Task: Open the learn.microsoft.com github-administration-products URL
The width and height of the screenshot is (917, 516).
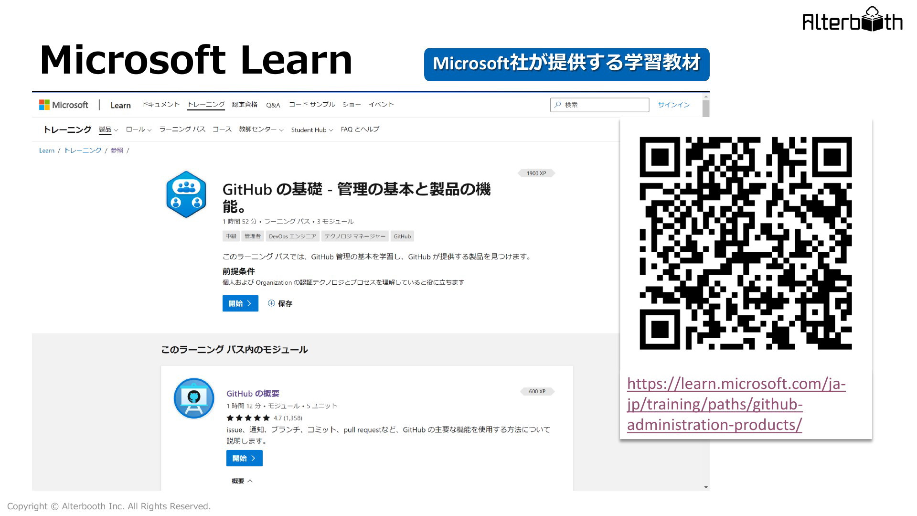Action: [x=736, y=404]
